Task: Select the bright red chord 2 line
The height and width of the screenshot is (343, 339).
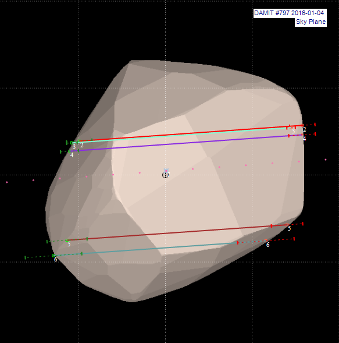Action: pos(191,133)
